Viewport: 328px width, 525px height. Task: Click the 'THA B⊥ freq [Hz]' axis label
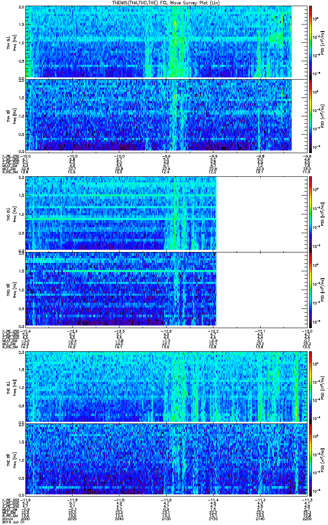[x=11, y=42]
